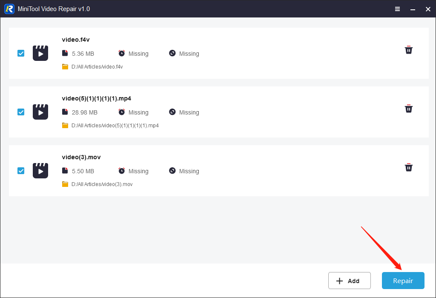Screen dimensions: 436x298
Task: Click folder icon beside the mp4 file path
Action: point(65,125)
